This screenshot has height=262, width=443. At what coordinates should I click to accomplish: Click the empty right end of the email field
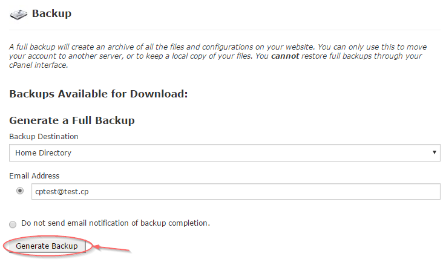[396, 191]
